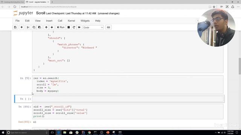Viewport: 241px width, 135px height.
Task: Open the favorites hub icon
Action: [221, 7]
